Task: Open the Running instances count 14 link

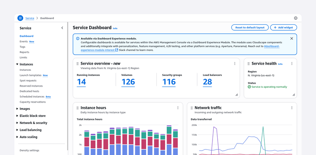Action: (81, 82)
